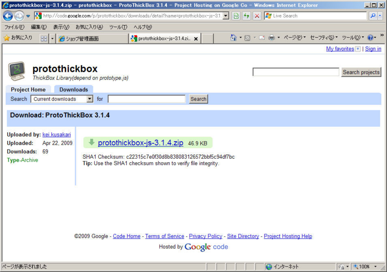387x272 pixels.
Task: Open the Print options dropdown arrow
Action: pos(279,38)
